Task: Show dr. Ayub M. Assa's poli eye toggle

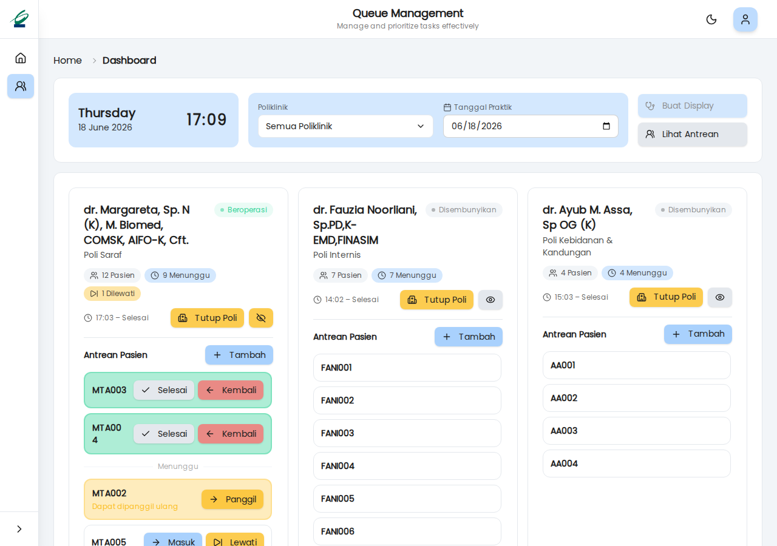Action: 720,297
